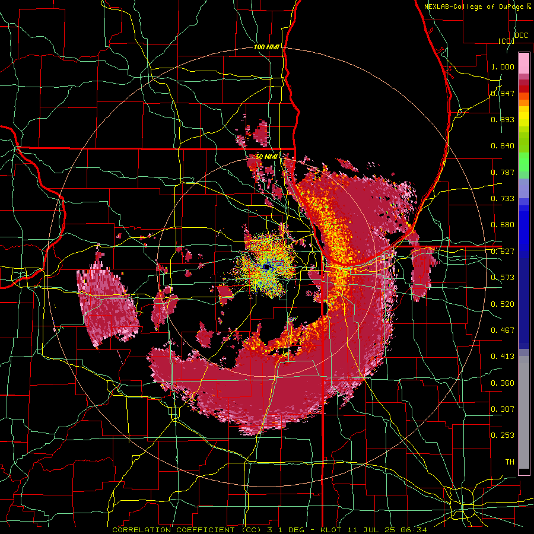Click the dark KLOT radar site center dot

[x=267, y=268]
